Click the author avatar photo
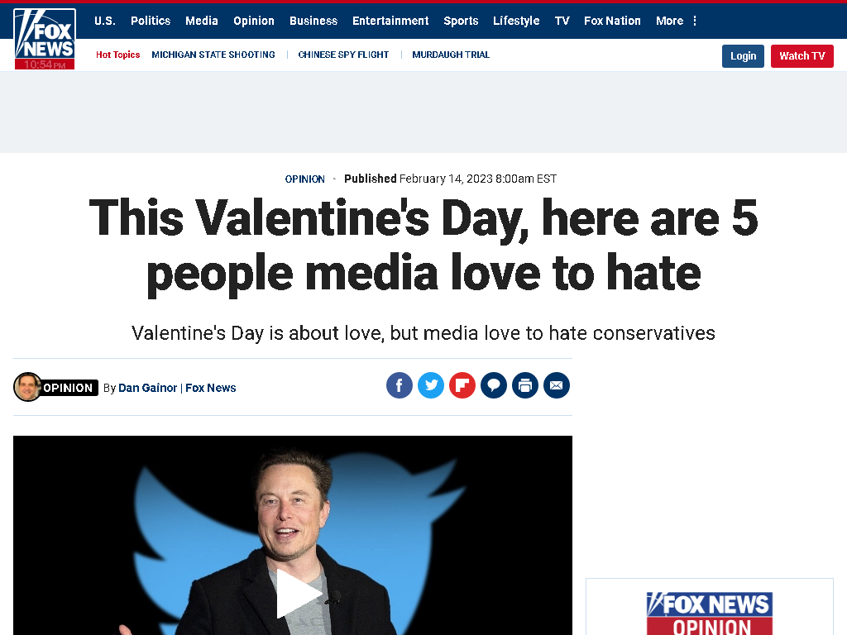 tap(27, 387)
